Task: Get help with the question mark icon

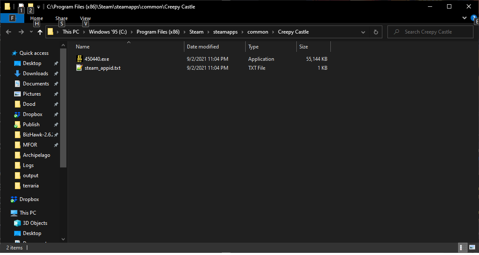Action: pos(474,18)
